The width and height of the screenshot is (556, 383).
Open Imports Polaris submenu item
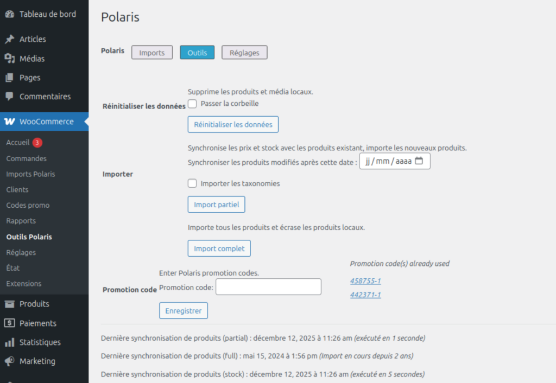(x=30, y=174)
